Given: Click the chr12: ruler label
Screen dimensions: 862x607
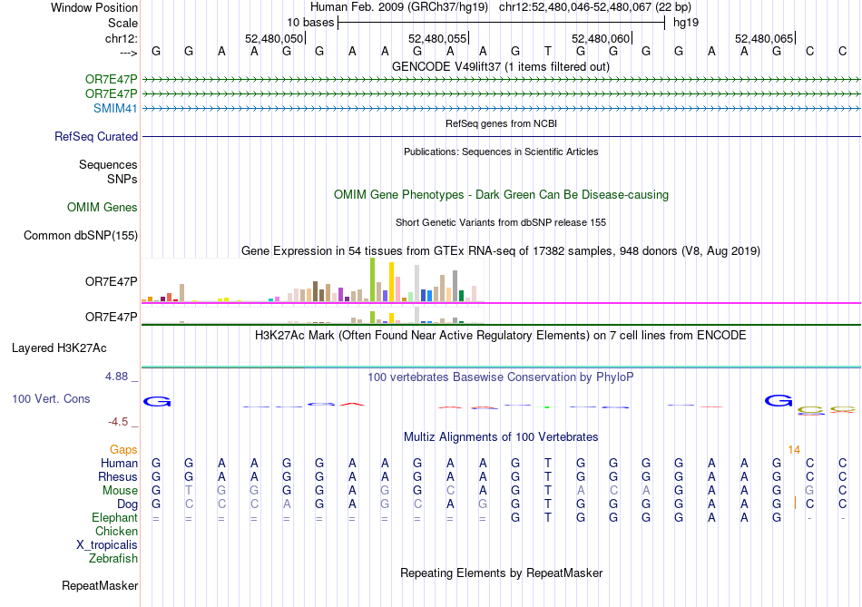Looking at the screenshot, I should pos(122,38).
